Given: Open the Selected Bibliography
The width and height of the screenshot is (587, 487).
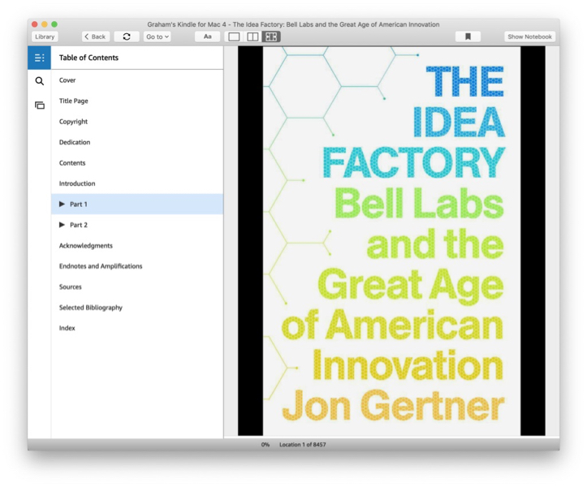Looking at the screenshot, I should pyautogui.click(x=91, y=308).
